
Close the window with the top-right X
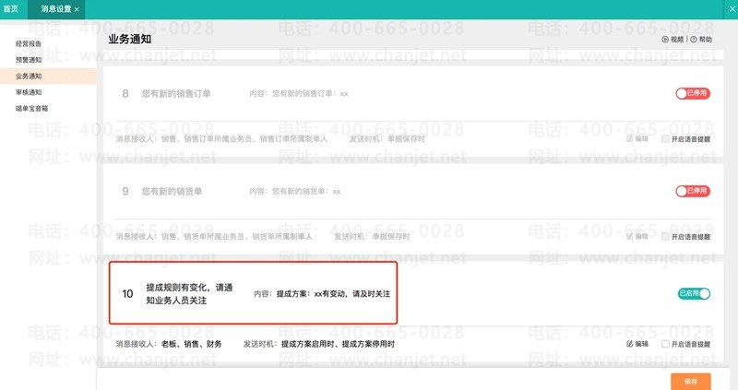[x=732, y=9]
